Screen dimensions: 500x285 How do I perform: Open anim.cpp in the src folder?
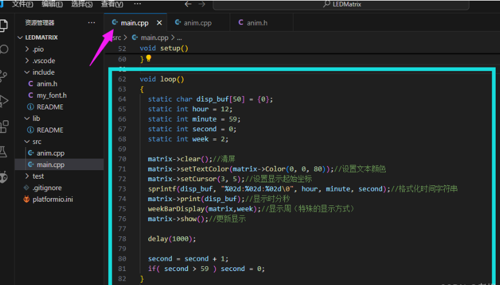point(60,153)
